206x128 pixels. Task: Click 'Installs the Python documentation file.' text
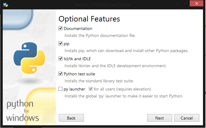pos(100,36)
